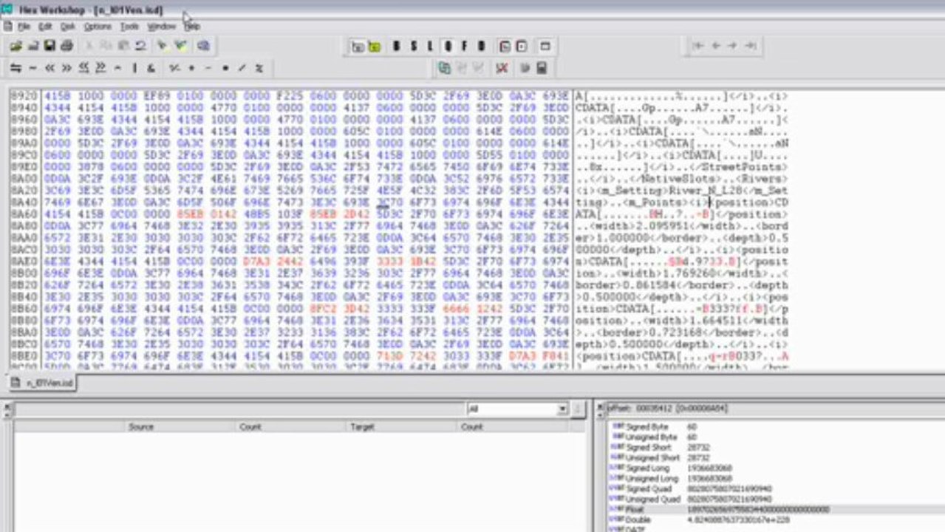Viewport: 945px width, 532px height.
Task: Click the green hex view mode icon
Action: pos(375,47)
